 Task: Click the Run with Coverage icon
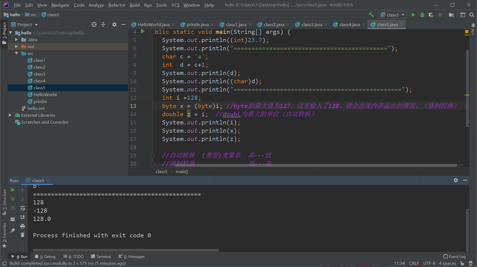[x=431, y=15]
